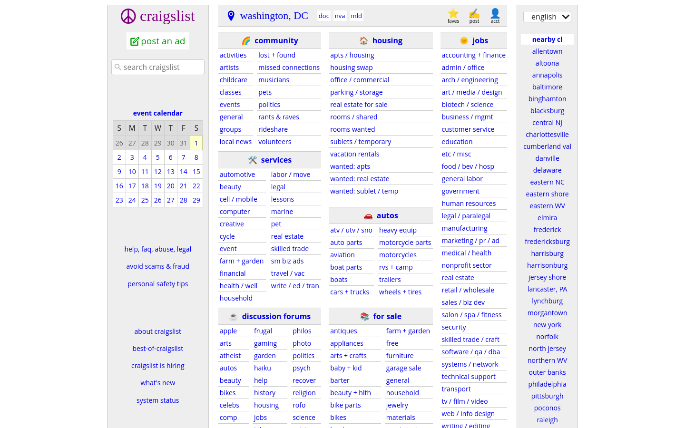Click the pencil icon in post an ad
685x428 pixels.
click(x=135, y=41)
